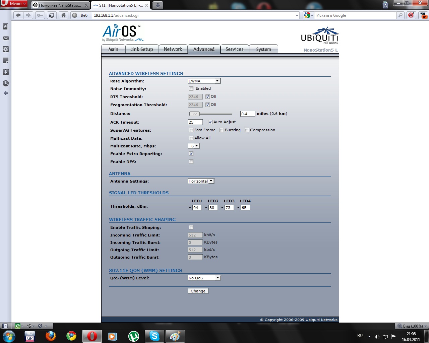Click the Windows Start button
429x343 pixels.
[9, 336]
